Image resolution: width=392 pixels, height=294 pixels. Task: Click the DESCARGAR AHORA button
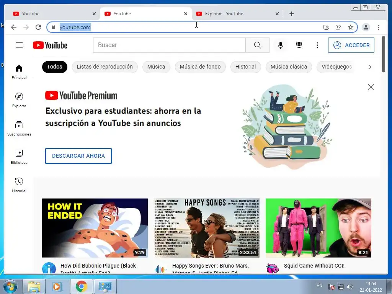(78, 156)
